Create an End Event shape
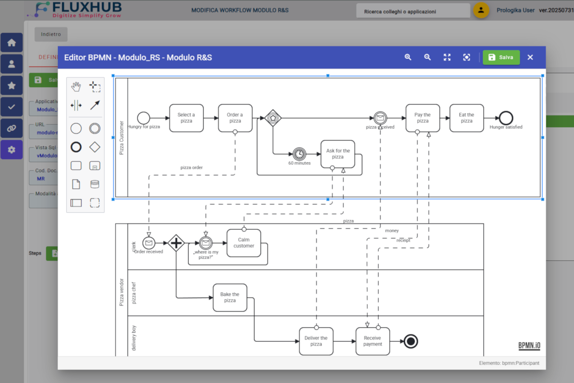Image resolution: width=574 pixels, height=383 pixels. [x=76, y=147]
